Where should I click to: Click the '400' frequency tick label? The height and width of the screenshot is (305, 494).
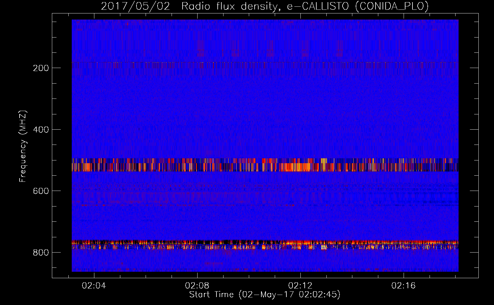pyautogui.click(x=41, y=130)
